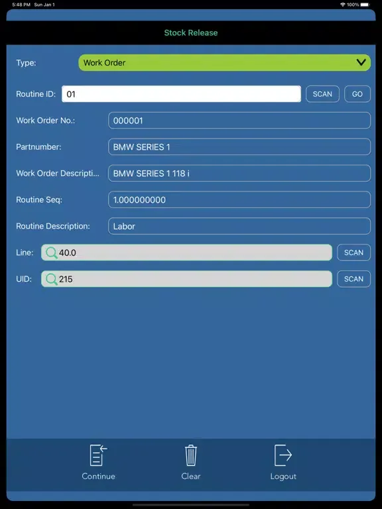This screenshot has width=382, height=509.
Task: Tap the Line search field 40.0
Action: pos(187,253)
